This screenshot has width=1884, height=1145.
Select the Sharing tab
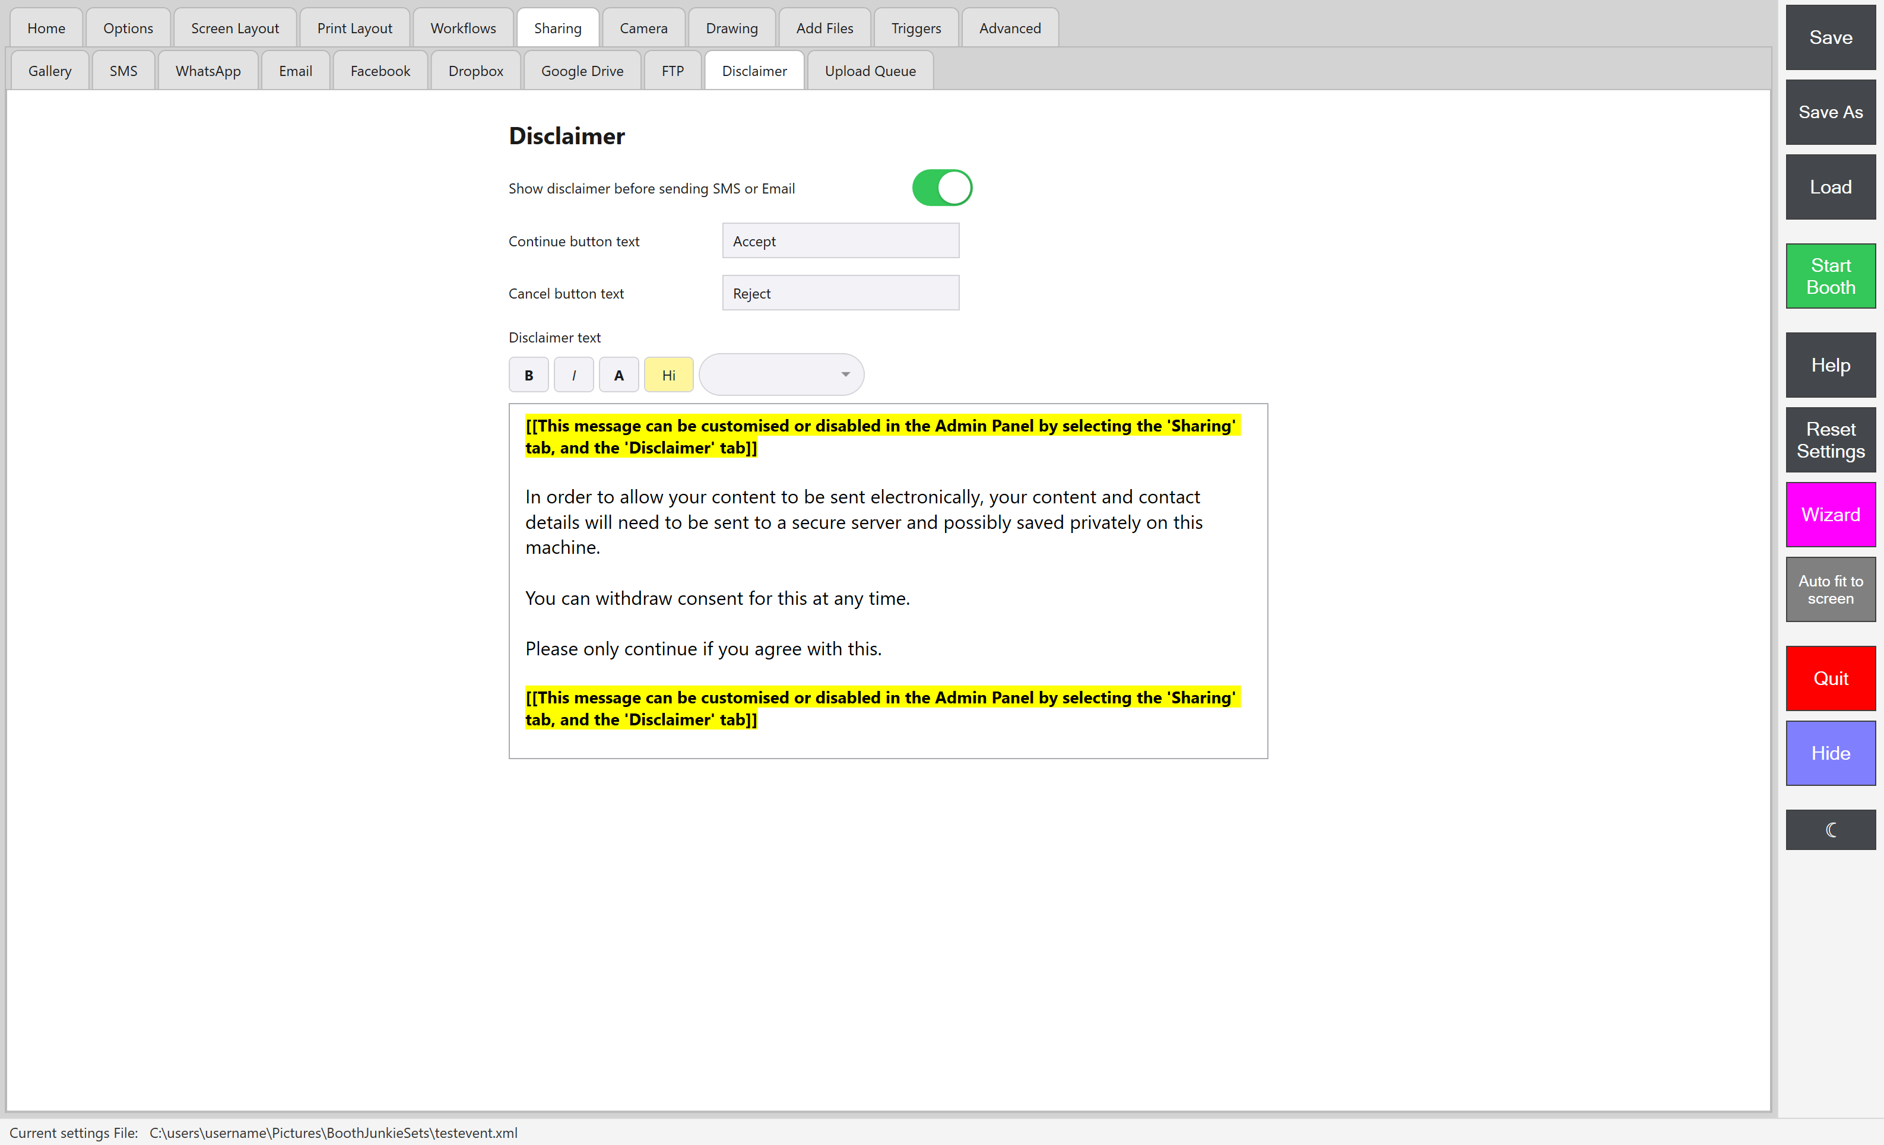pos(558,28)
